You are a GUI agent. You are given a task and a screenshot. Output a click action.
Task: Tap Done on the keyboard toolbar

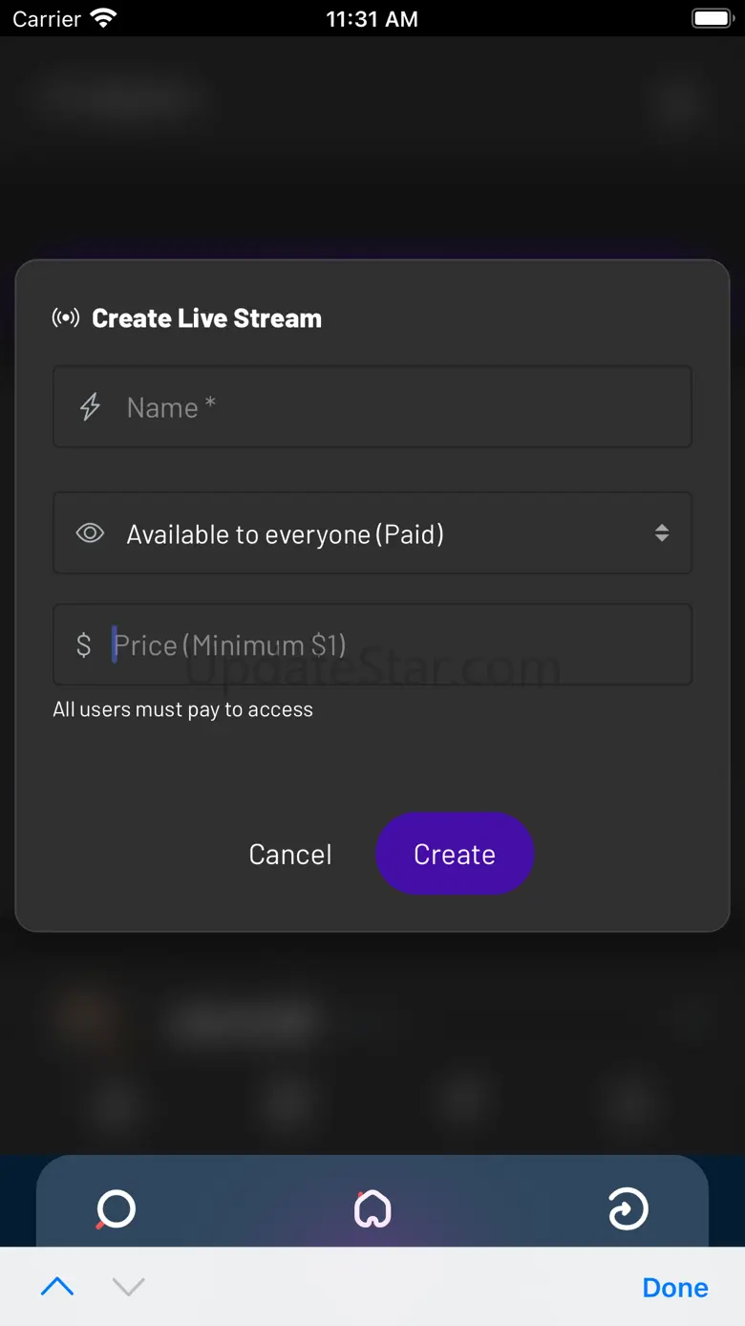click(675, 1287)
